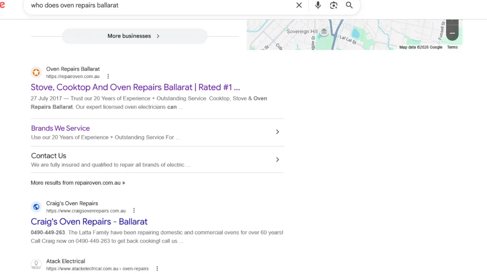
Task: Click the map preview thumbnail
Action: (354, 34)
